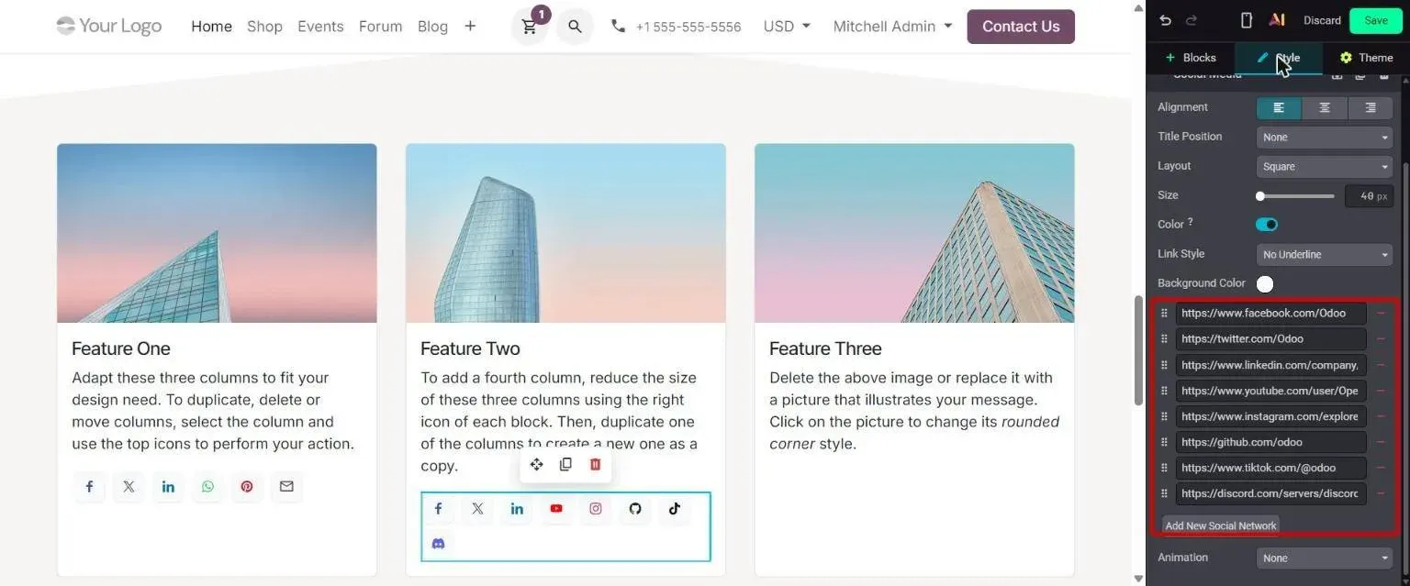Click the Discord icon under Feature Two
The image size is (1410, 586).
coord(438,544)
